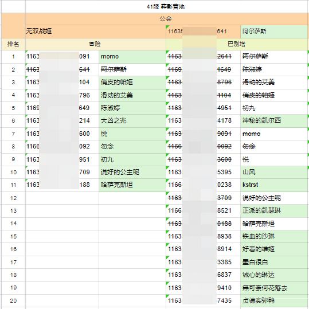Select the '俏皮的帕姬' cell in 冒险 column

tap(132, 83)
